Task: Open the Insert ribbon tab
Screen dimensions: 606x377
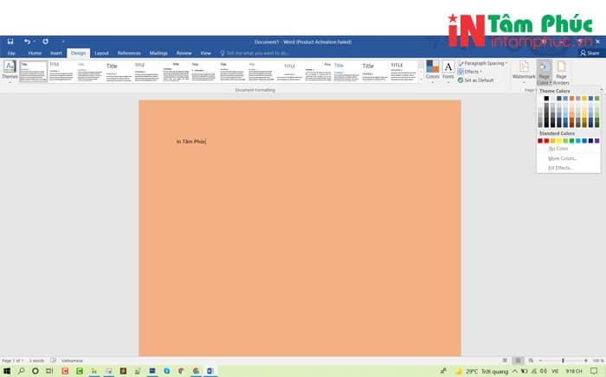Action: 55,53
